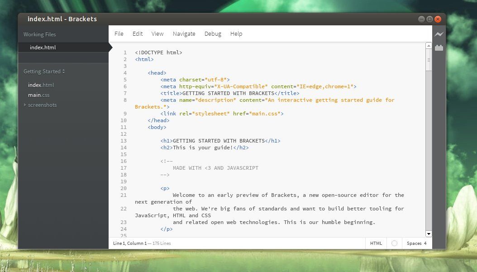This screenshot has width=477, height=272.
Task: Click the h2 text 'This is your guide!'
Action: tap(203, 148)
